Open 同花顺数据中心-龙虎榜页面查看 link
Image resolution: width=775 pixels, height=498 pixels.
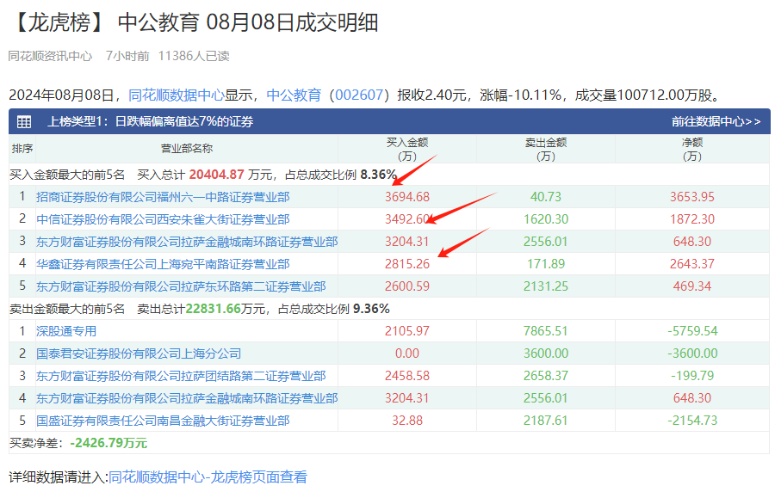pos(208,476)
